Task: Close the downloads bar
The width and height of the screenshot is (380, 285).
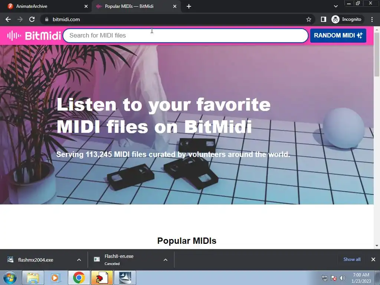Action: [373, 259]
